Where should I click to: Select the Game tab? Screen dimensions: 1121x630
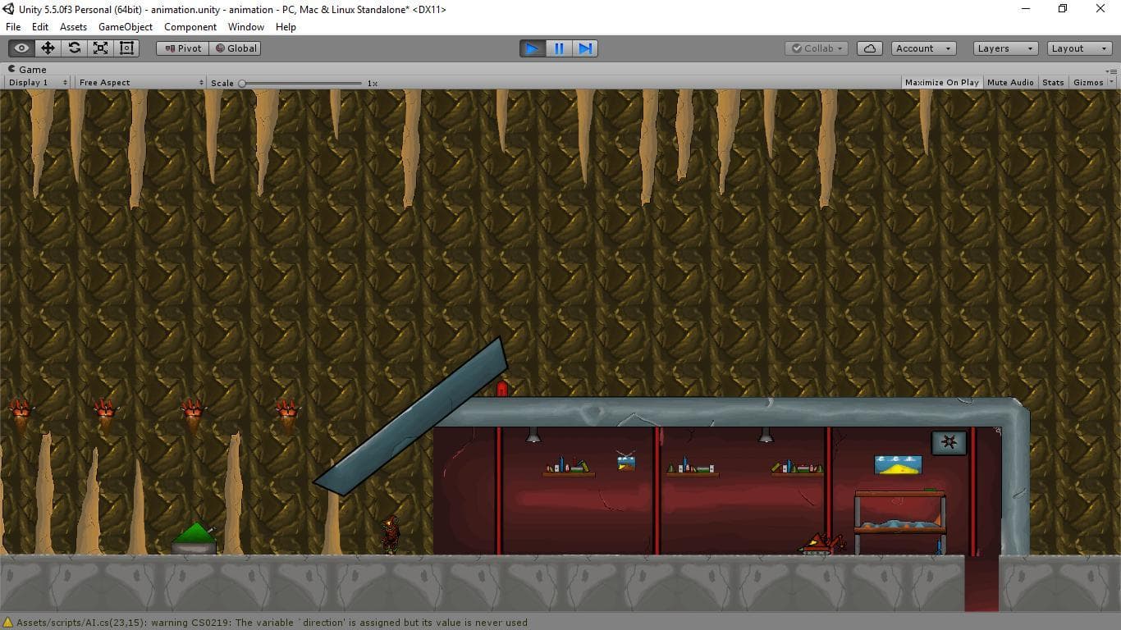(x=27, y=70)
